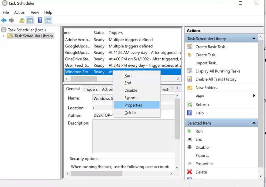Click the blue Help toolbar icon

[40, 20]
